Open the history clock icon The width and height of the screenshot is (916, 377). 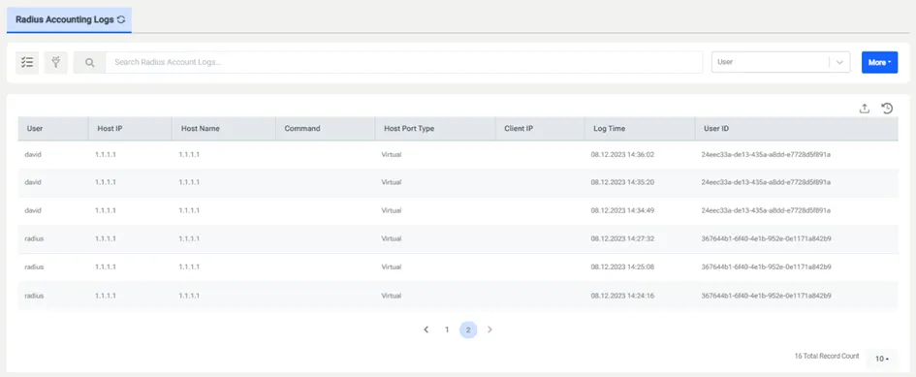[x=887, y=109]
